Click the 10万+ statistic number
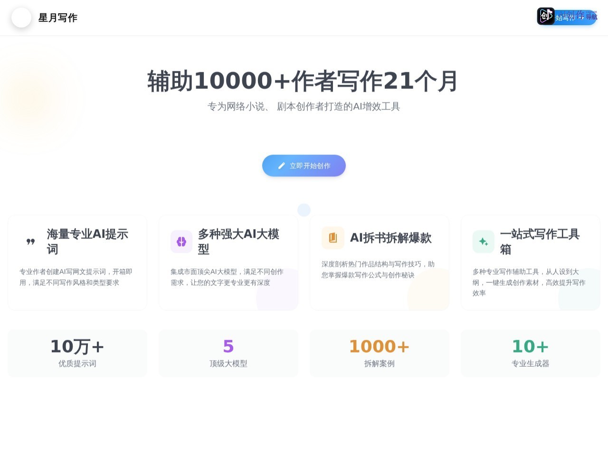The image size is (608, 456). tap(77, 346)
